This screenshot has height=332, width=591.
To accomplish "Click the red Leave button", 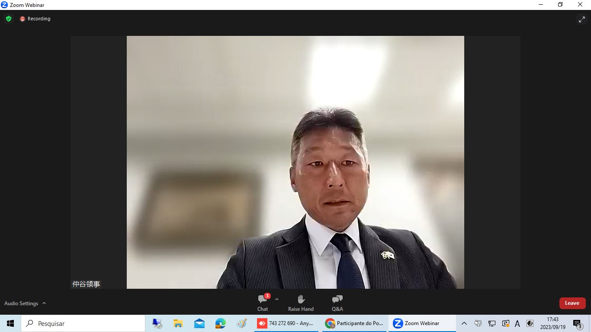I will 572,303.
